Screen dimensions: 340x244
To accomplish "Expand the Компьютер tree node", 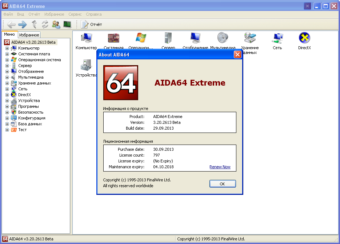I will pyautogui.click(x=7, y=48).
